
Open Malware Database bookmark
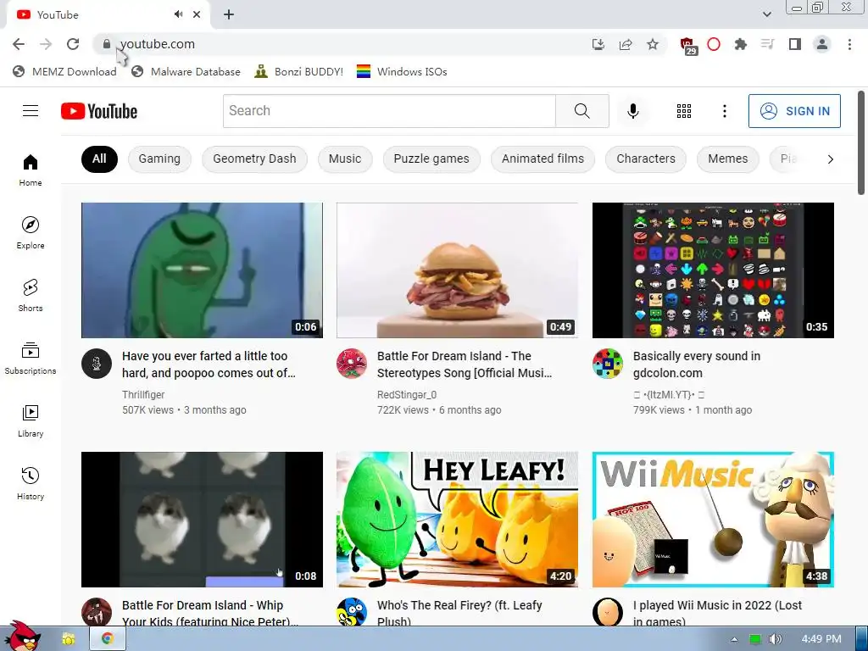pos(186,71)
